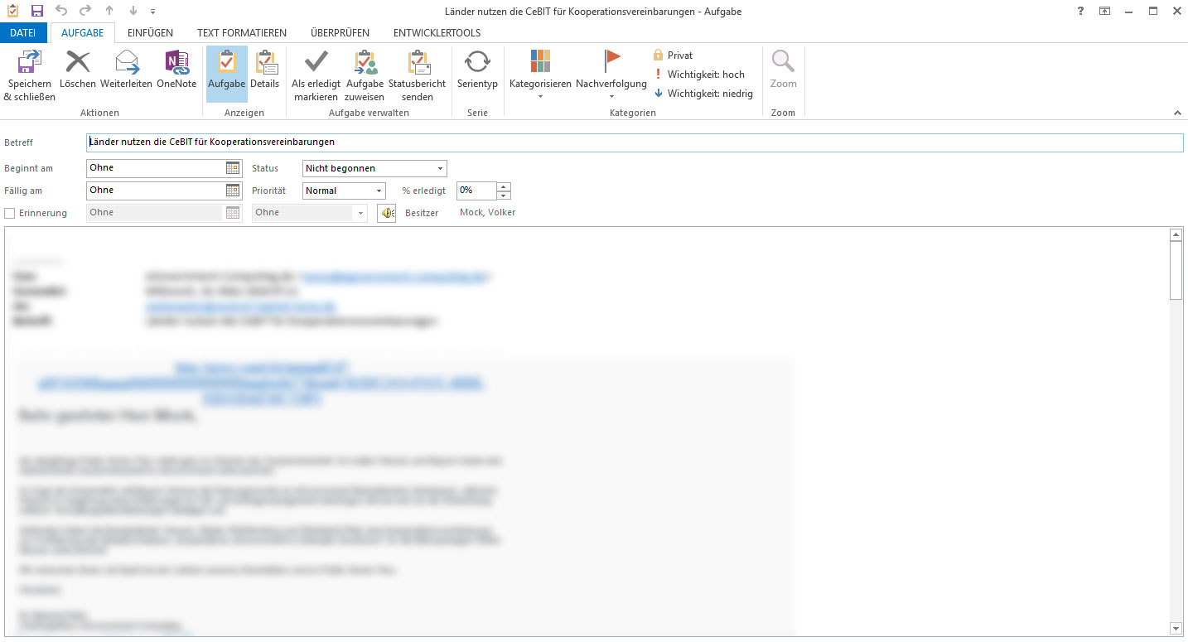Screen dimensions: 1188x642
Task: Switch to the ÜBERPRÜFEN tab
Action: (340, 32)
